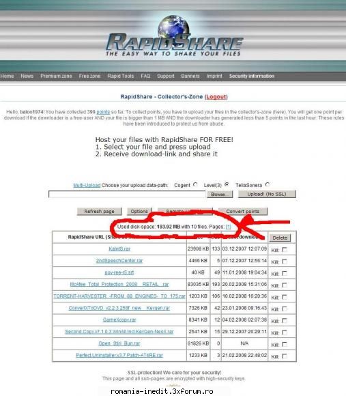Viewport: 346px width, 396px height.
Task: Click the Refresh page button
Action: click(x=99, y=212)
